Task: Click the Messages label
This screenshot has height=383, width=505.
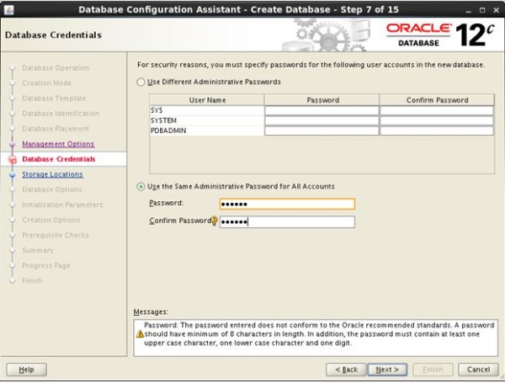Action: [151, 311]
